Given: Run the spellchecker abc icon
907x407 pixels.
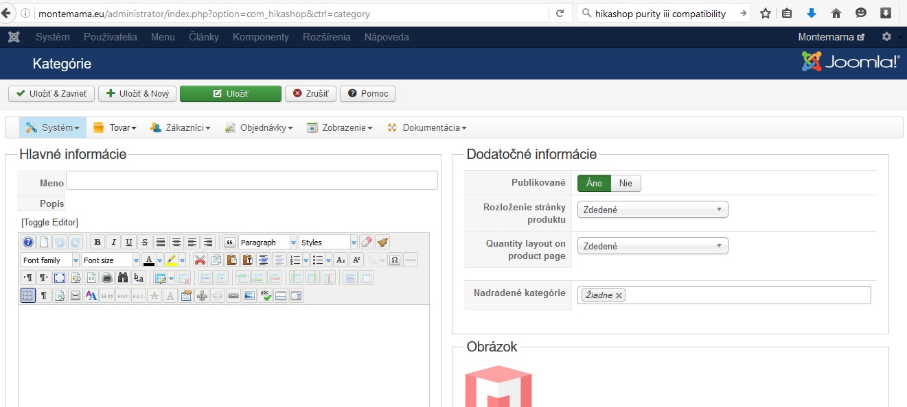Looking at the screenshot, I should [265, 296].
